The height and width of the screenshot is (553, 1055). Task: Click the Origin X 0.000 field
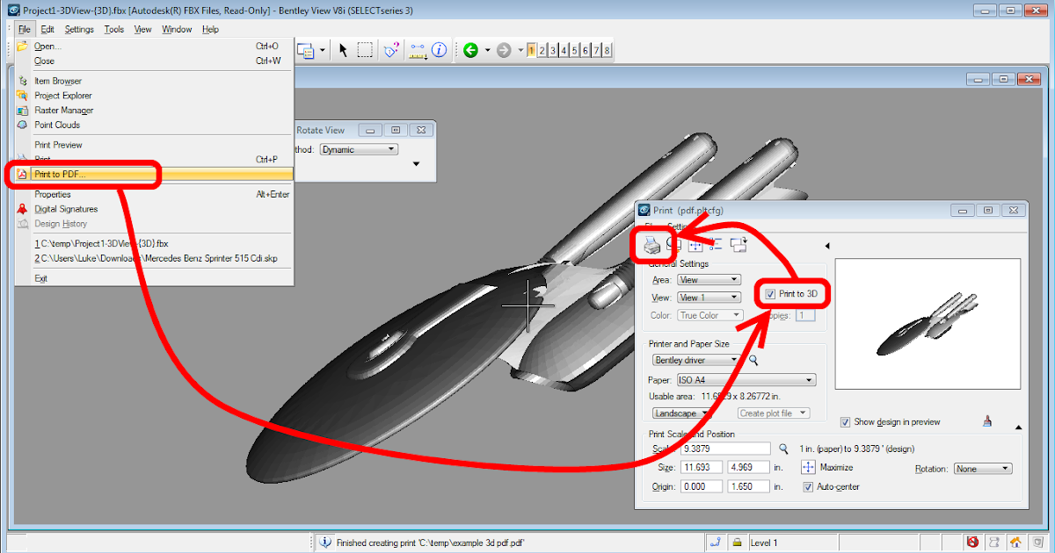click(x=700, y=486)
